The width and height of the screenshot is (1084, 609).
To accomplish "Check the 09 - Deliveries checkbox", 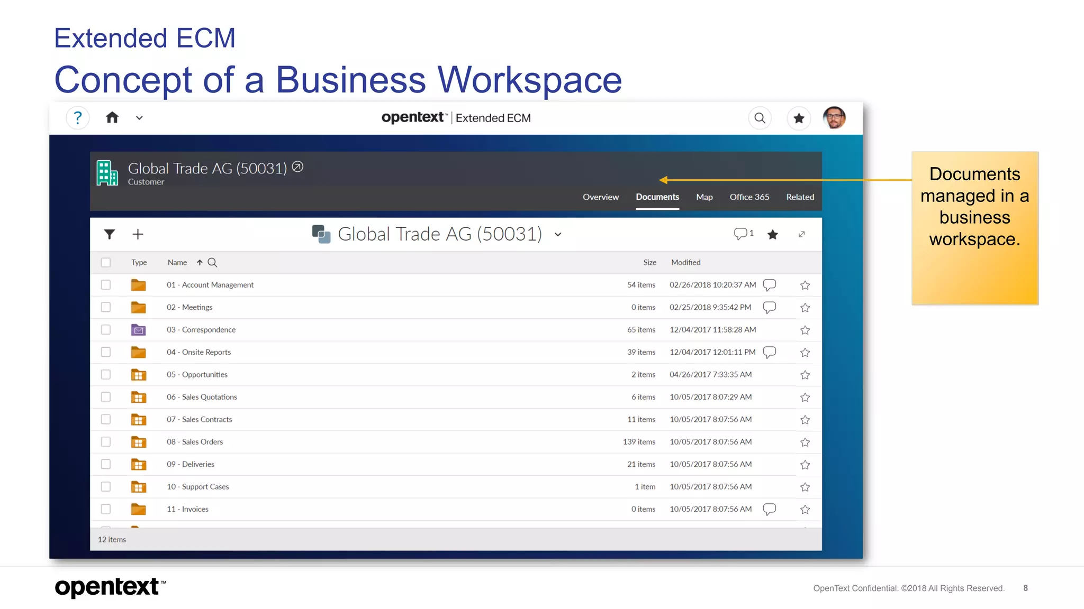I will [106, 464].
